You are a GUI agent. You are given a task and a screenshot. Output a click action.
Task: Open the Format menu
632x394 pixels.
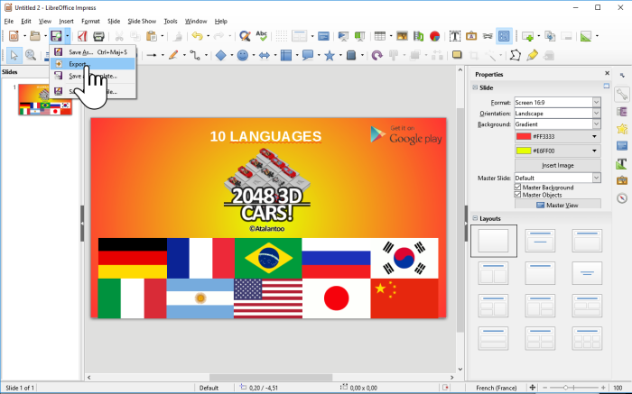tap(90, 21)
